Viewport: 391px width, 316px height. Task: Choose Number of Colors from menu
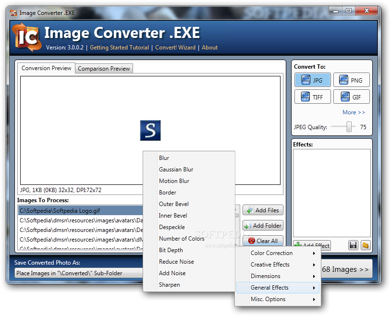tap(189, 238)
